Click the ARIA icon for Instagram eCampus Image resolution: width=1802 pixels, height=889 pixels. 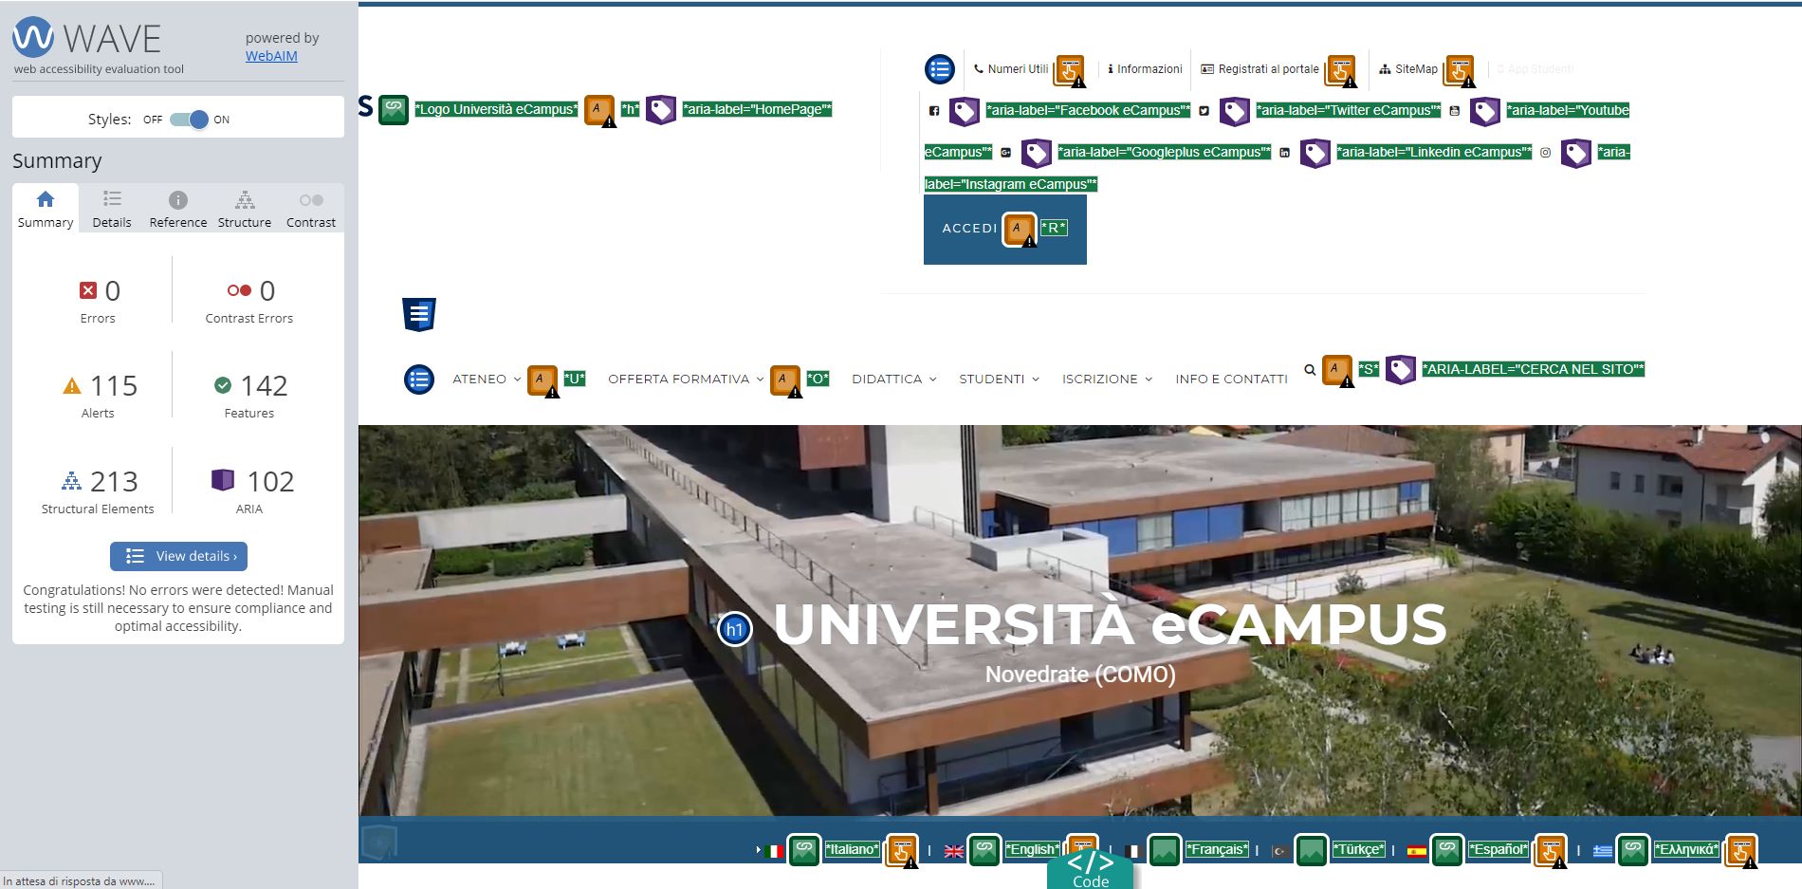(x=1575, y=153)
